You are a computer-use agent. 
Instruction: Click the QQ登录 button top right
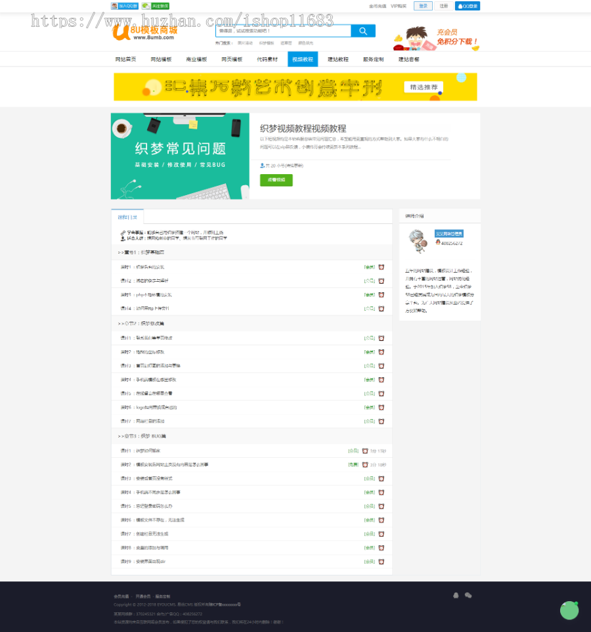click(468, 5)
